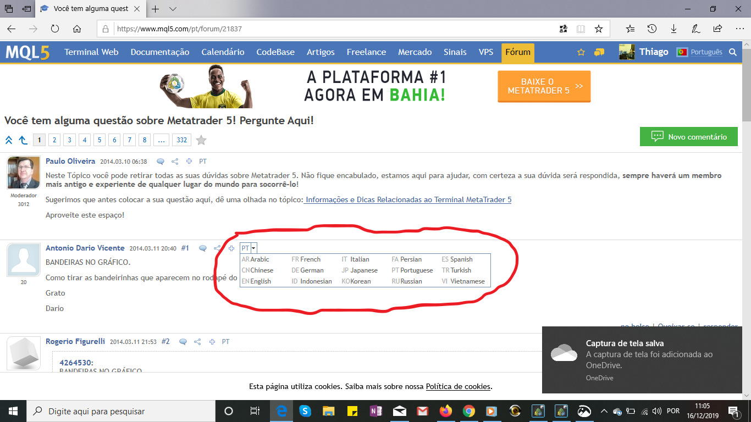The height and width of the screenshot is (422, 751).
Task: Show tabs you've set aside
Action: (x=9, y=9)
